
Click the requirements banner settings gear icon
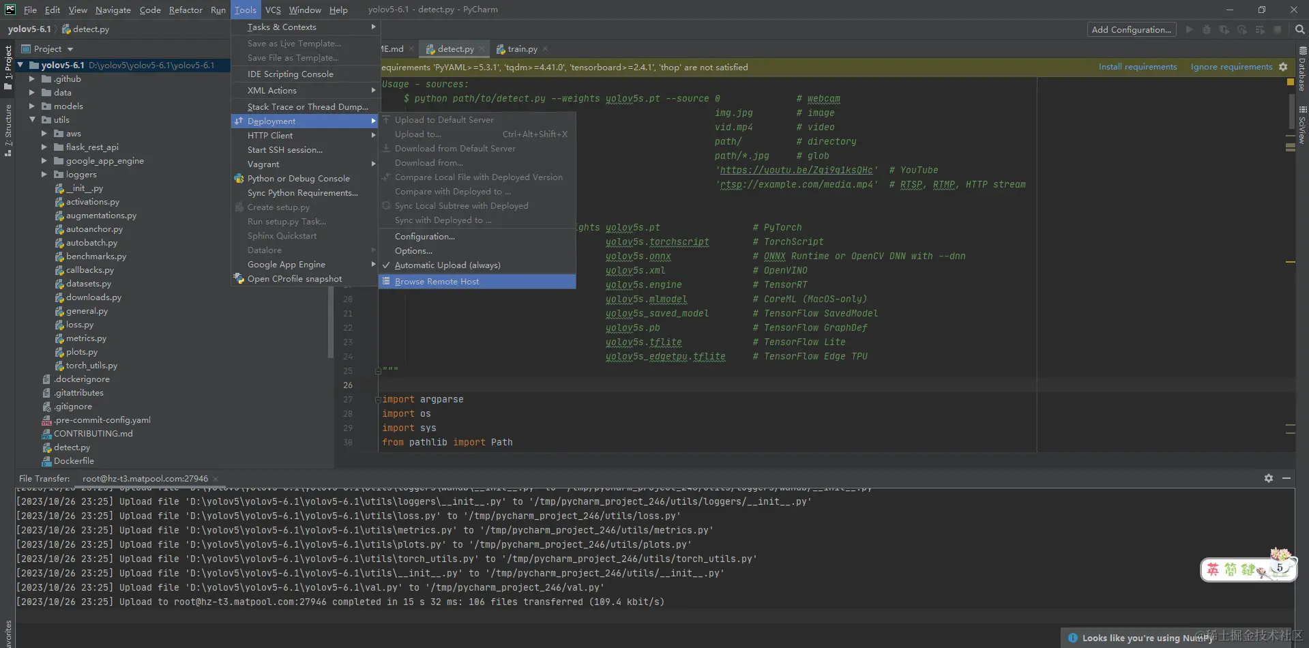click(1283, 67)
